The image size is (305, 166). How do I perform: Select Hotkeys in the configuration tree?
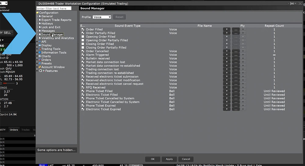click(47, 23)
